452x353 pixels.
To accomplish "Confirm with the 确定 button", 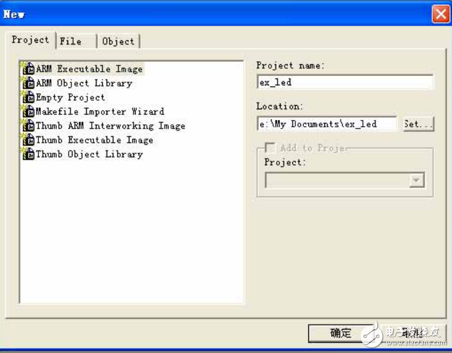I will click(x=341, y=333).
